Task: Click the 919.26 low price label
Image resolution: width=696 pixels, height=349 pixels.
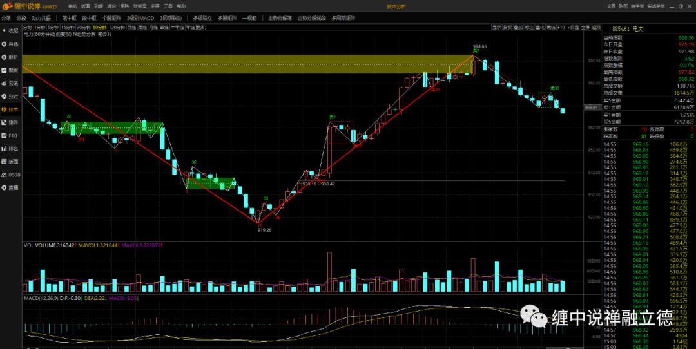Action: click(264, 230)
